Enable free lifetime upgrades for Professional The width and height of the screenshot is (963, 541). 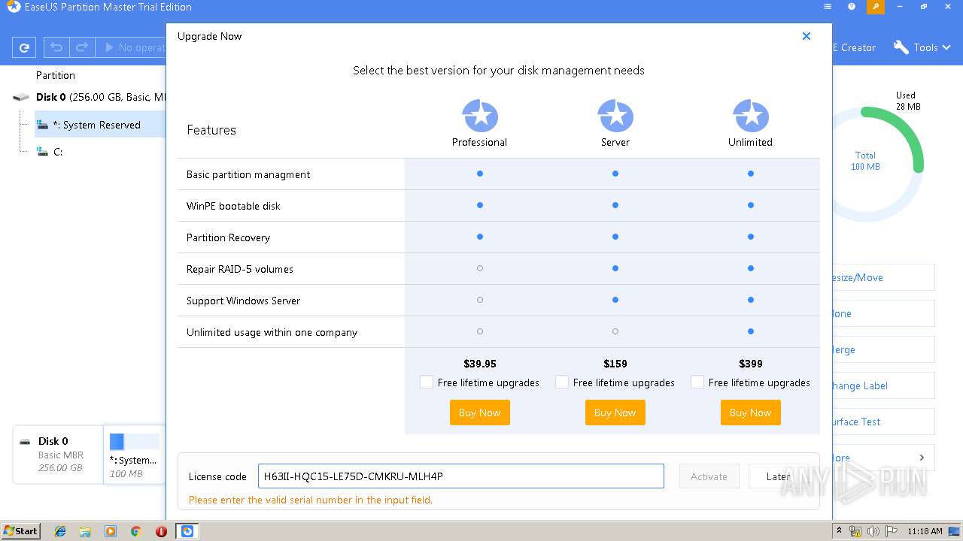click(427, 382)
